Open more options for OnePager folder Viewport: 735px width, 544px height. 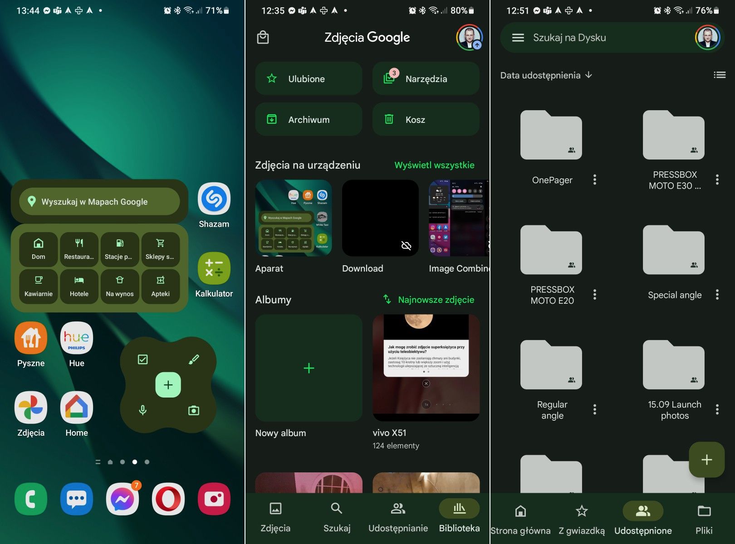click(594, 180)
